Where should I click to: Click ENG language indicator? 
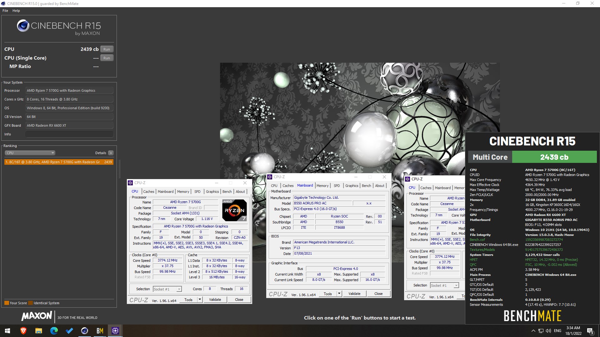pyautogui.click(x=557, y=331)
